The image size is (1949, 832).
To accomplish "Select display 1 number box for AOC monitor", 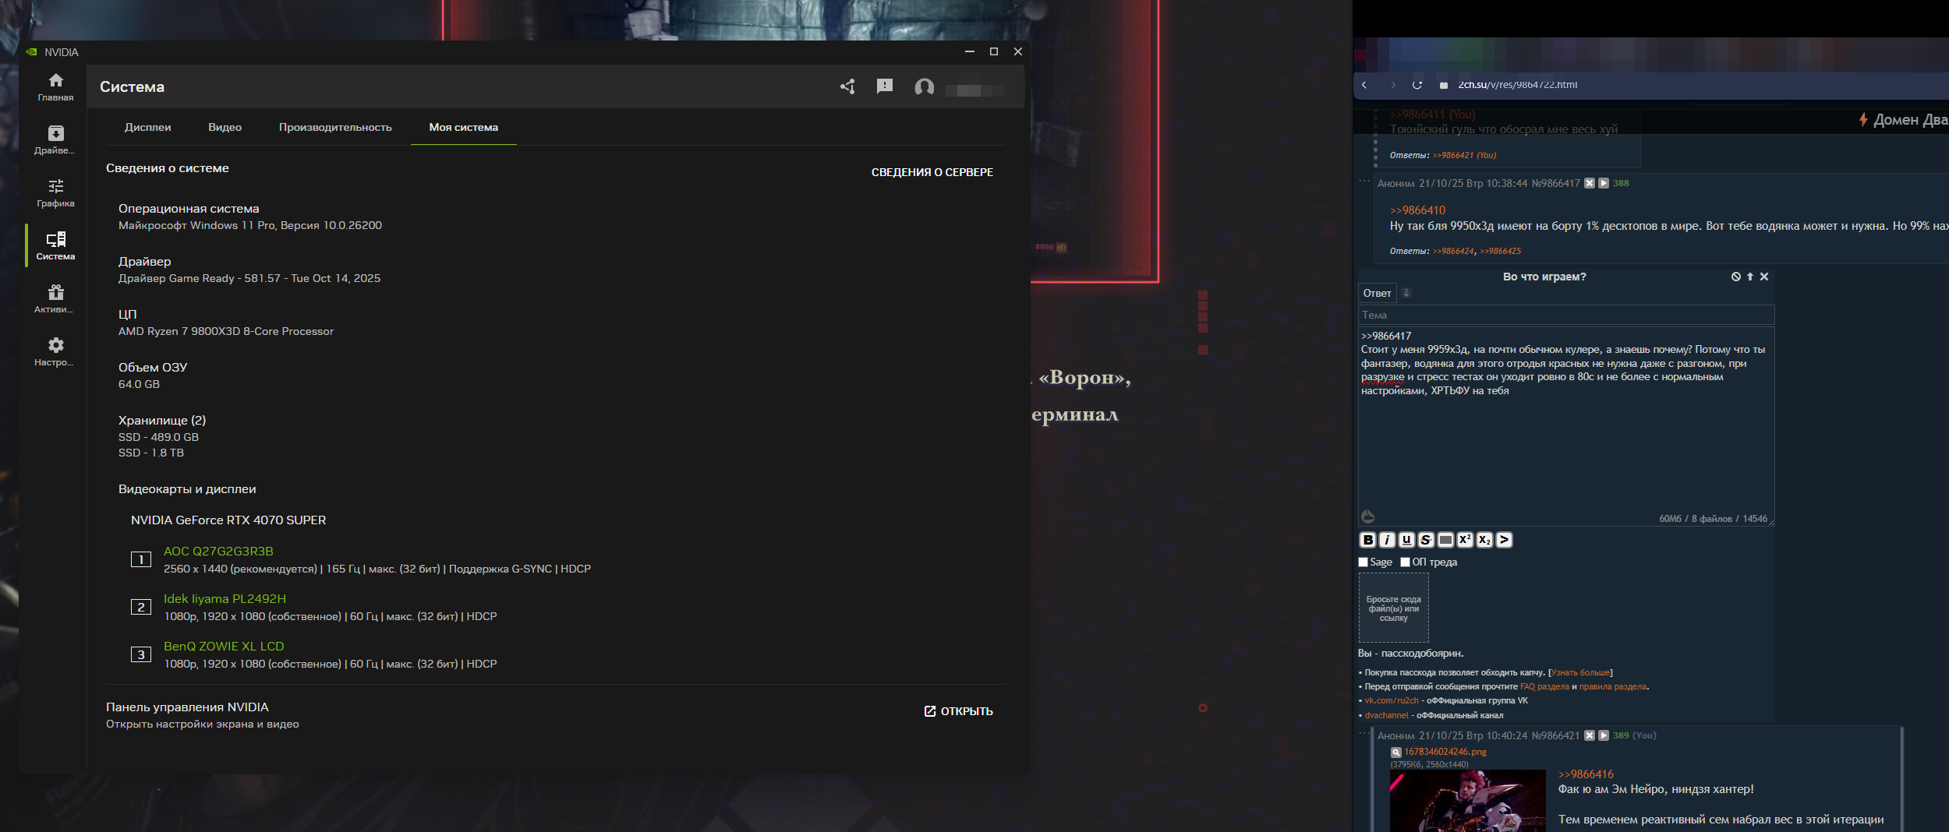I will tap(141, 559).
